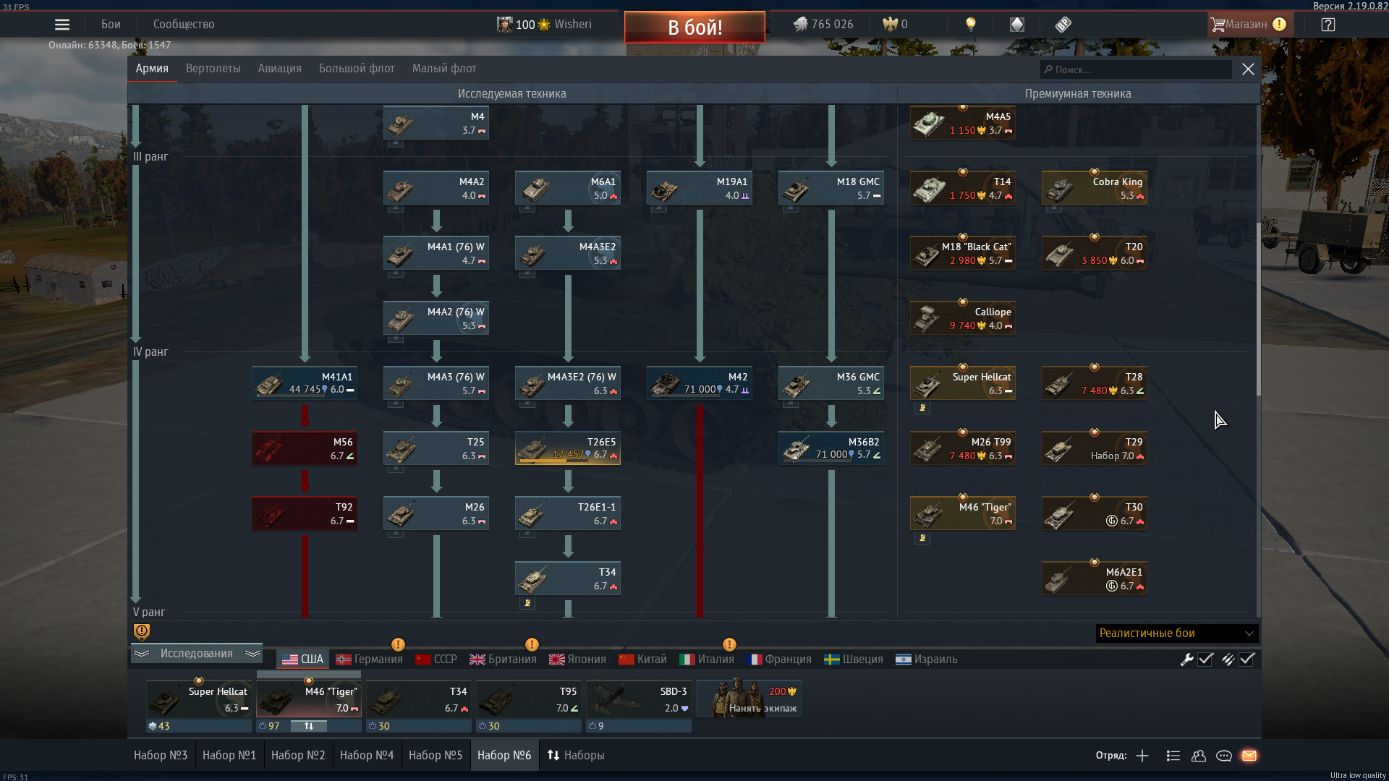Image resolution: width=1389 pixels, height=781 pixels.
Task: Switch to the Большой флот tab
Action: (x=357, y=69)
